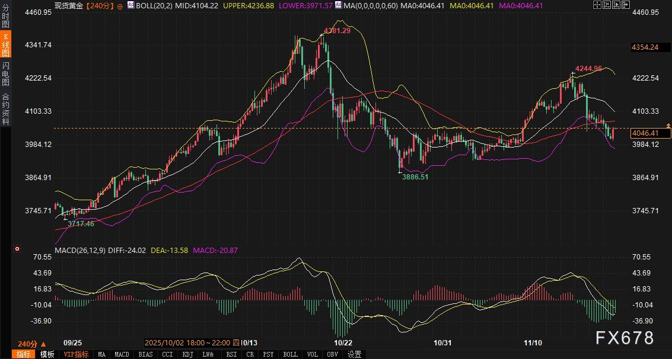Click the 4381.29 high price label
The height and width of the screenshot is (359, 672).
pyautogui.click(x=336, y=30)
